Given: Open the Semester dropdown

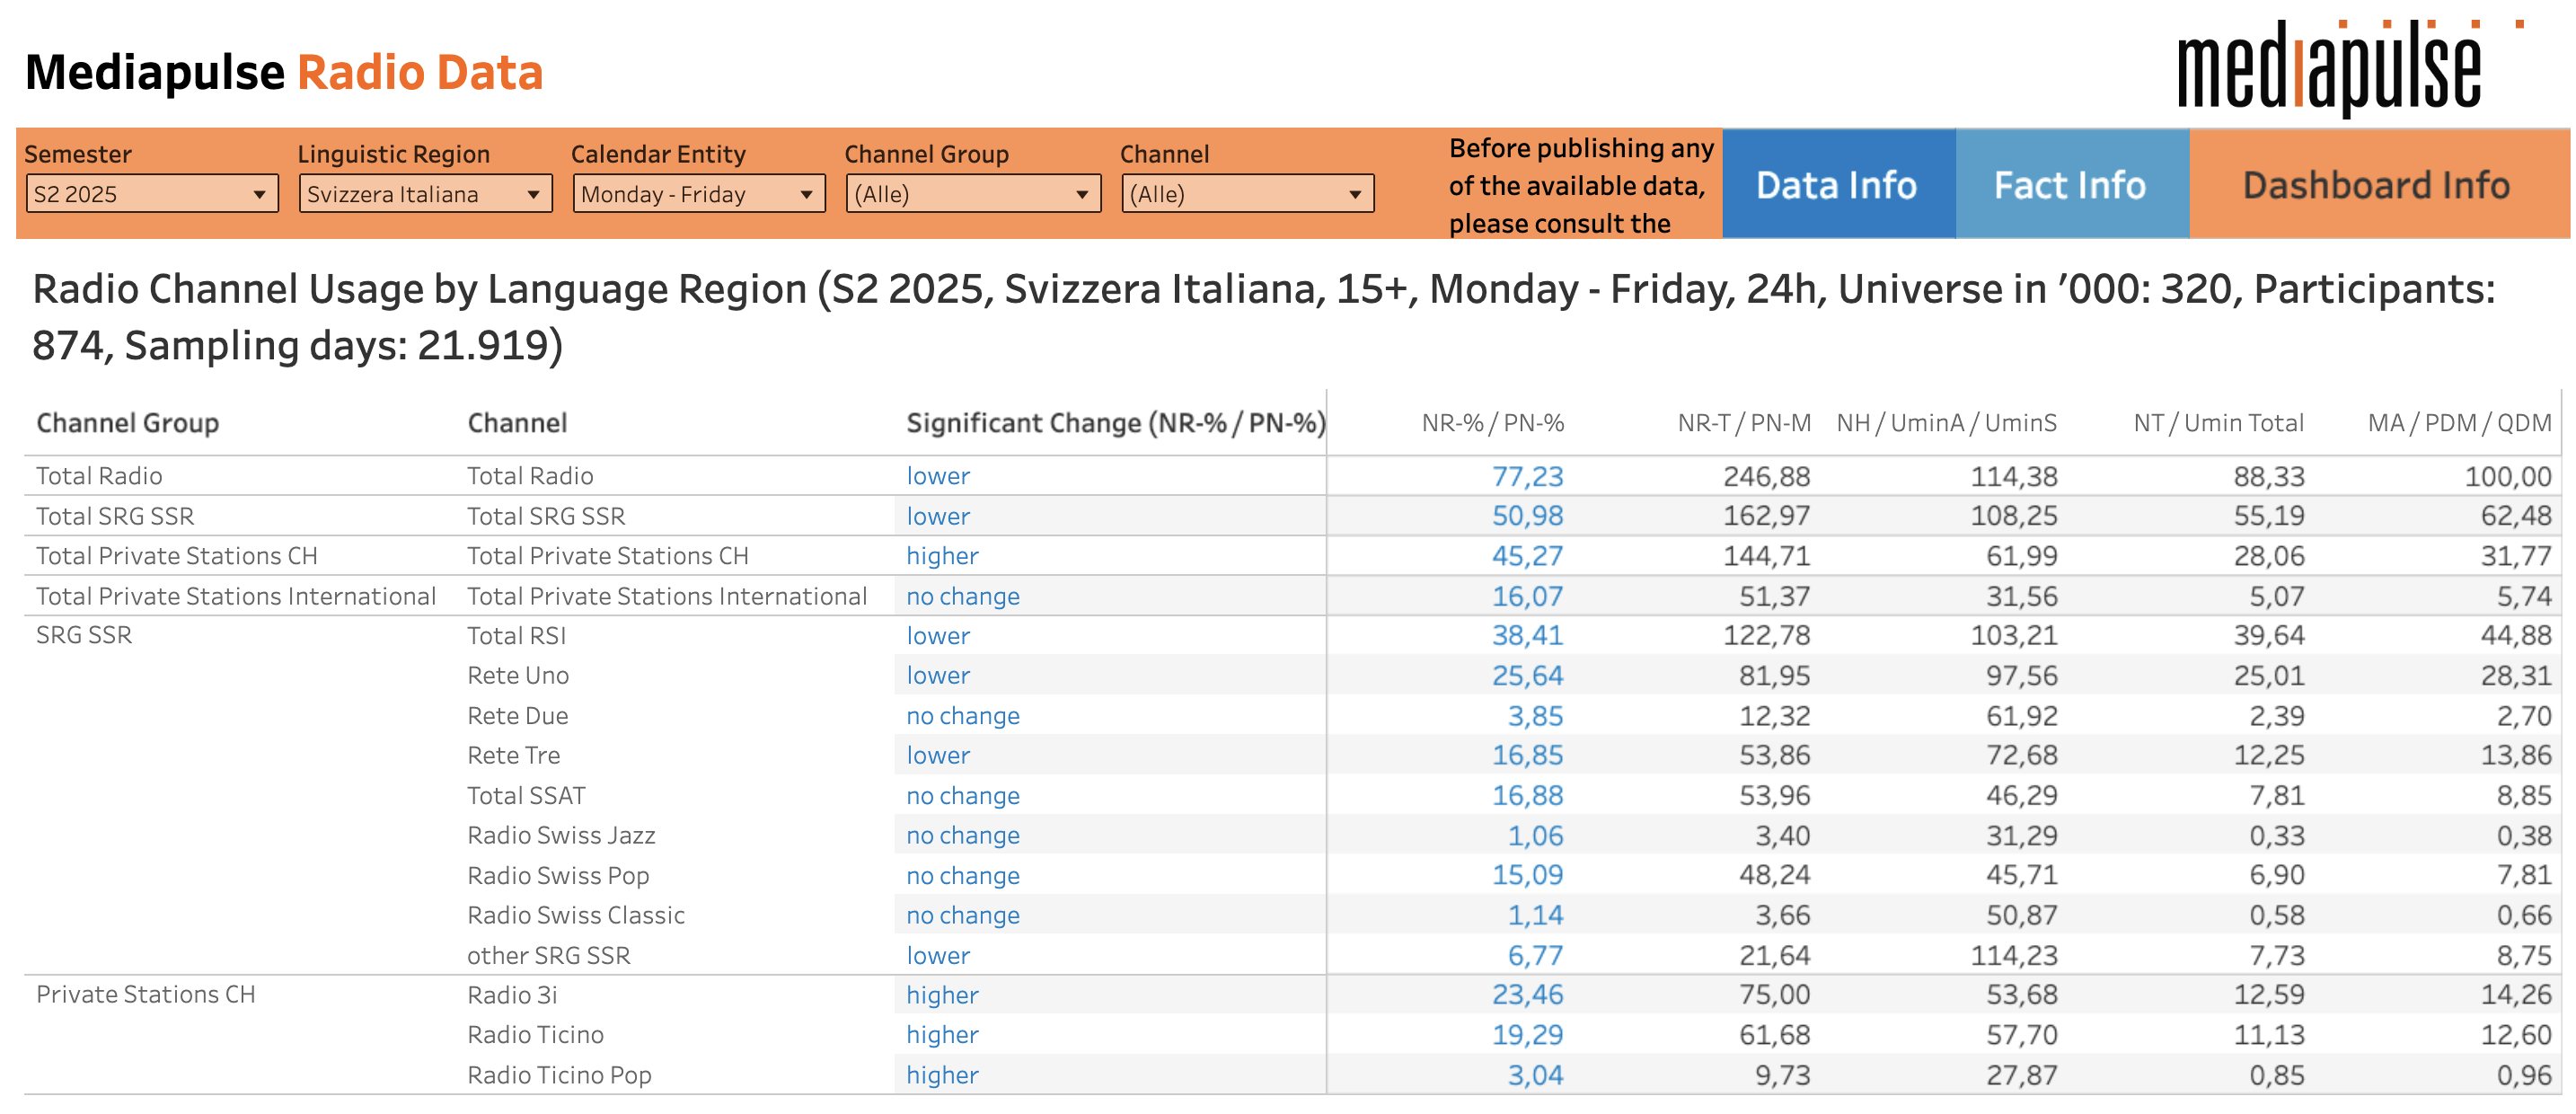Looking at the screenshot, I should coord(150,194).
